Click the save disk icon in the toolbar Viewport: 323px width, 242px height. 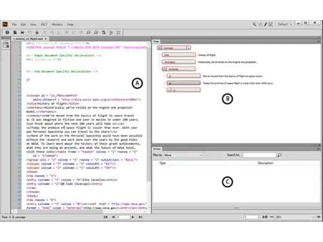click(x=30, y=32)
